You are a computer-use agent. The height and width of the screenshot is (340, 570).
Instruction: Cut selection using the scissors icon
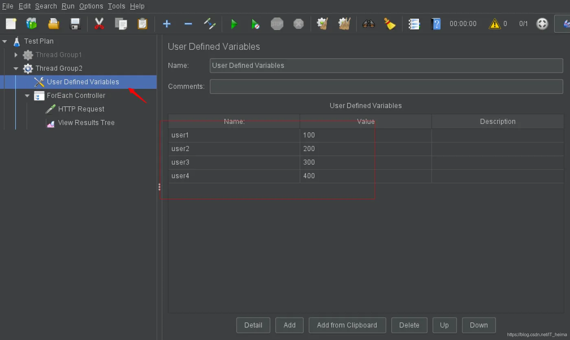99,24
